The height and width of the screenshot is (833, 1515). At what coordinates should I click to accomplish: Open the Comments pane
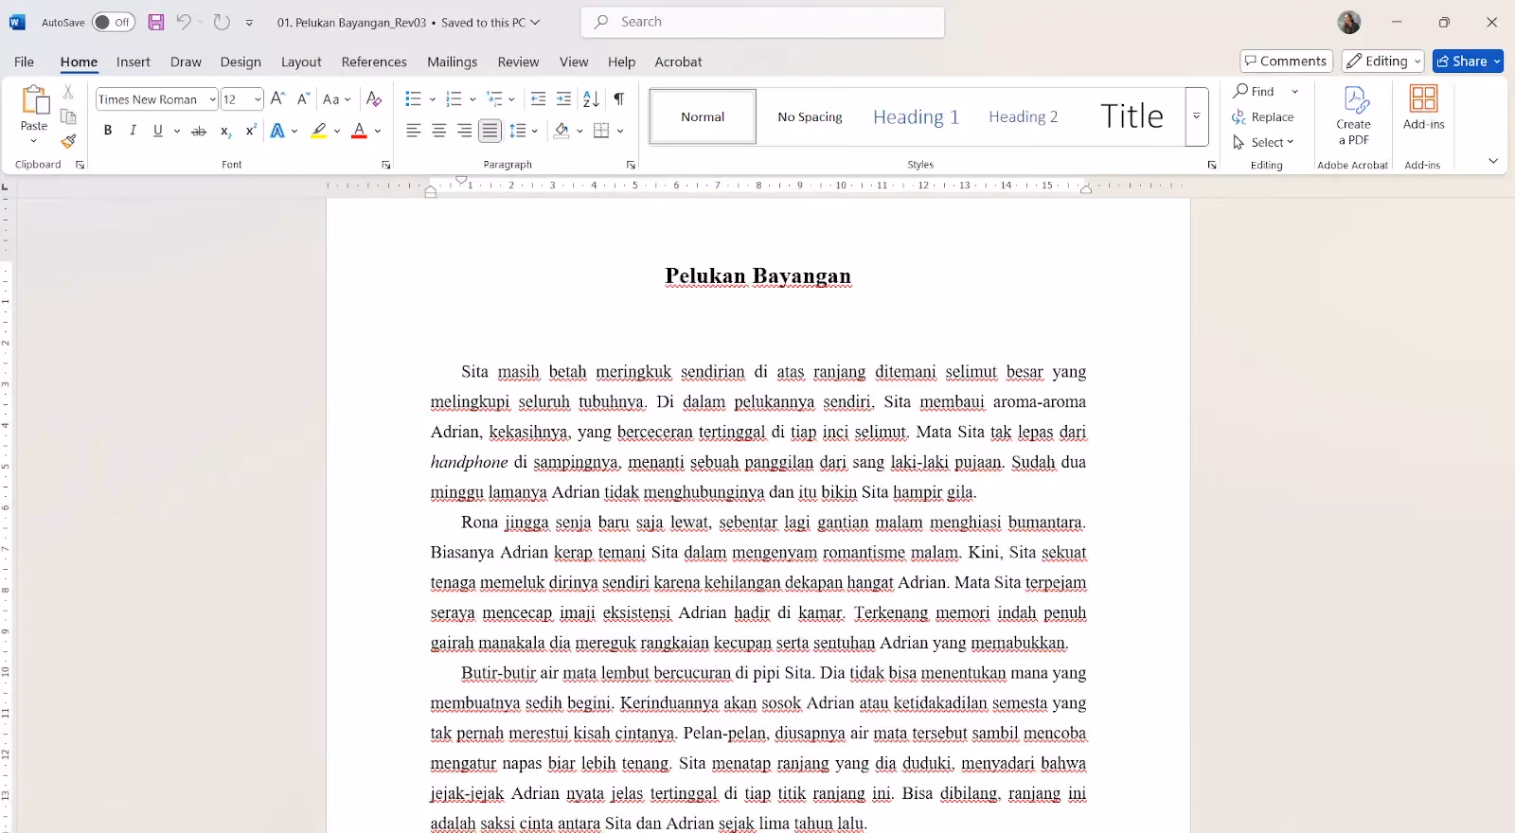pos(1287,61)
